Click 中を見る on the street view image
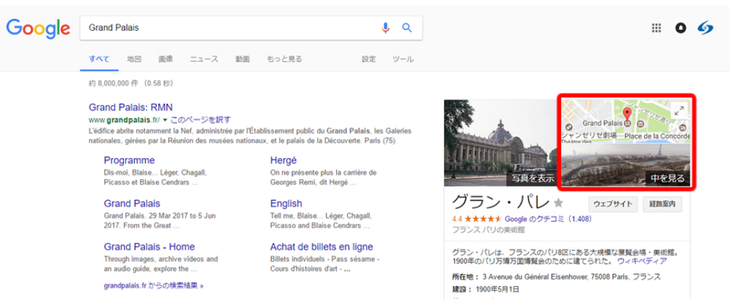This screenshot has height=305, width=731. 667,178
